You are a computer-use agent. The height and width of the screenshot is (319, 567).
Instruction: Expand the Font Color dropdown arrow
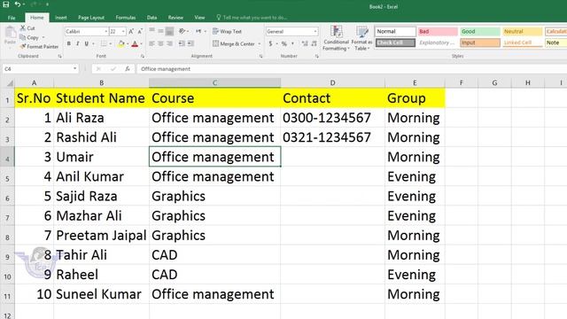(x=141, y=43)
